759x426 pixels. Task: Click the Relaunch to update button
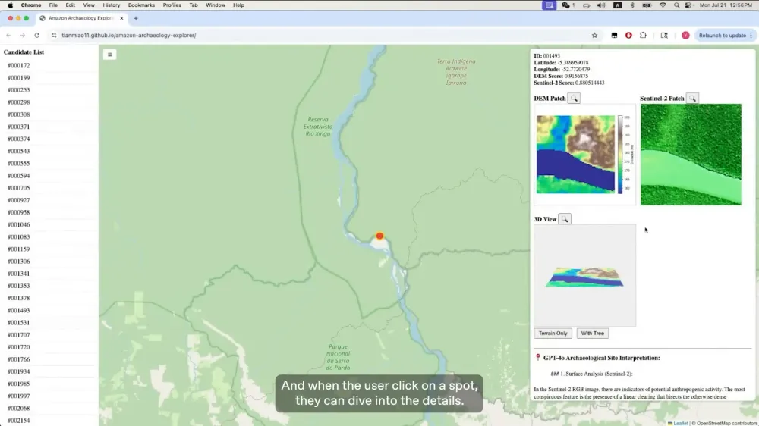pyautogui.click(x=723, y=36)
